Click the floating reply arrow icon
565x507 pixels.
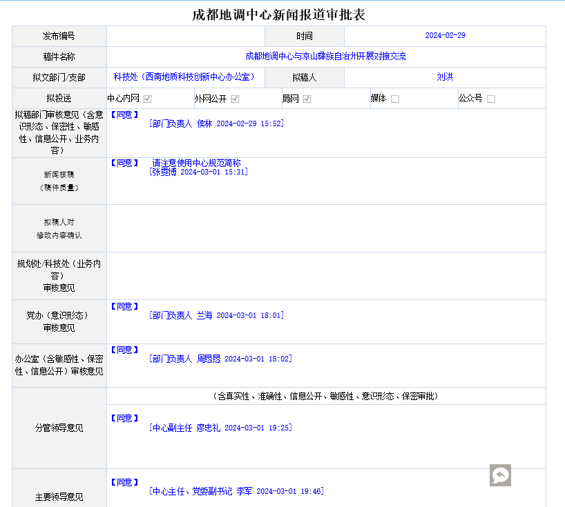[500, 475]
